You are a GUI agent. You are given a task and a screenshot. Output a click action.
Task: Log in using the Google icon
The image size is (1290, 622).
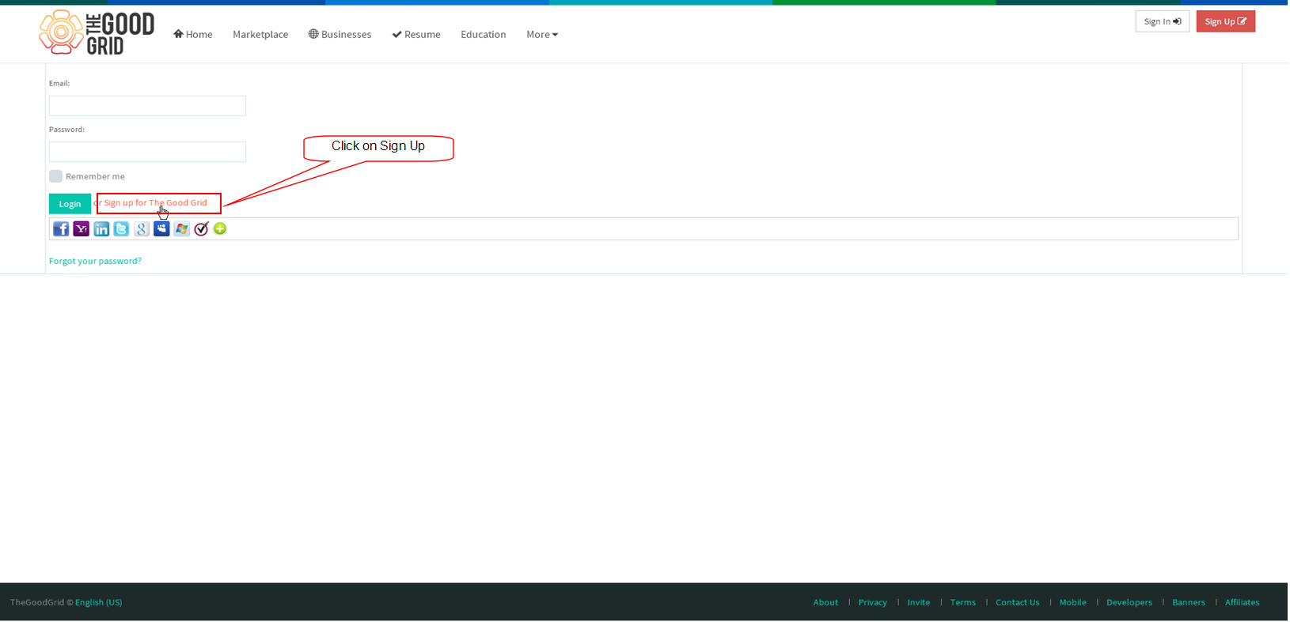click(x=142, y=229)
